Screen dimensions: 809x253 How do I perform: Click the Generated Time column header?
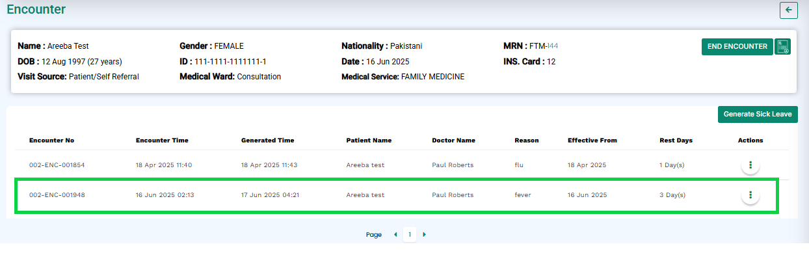coord(267,140)
